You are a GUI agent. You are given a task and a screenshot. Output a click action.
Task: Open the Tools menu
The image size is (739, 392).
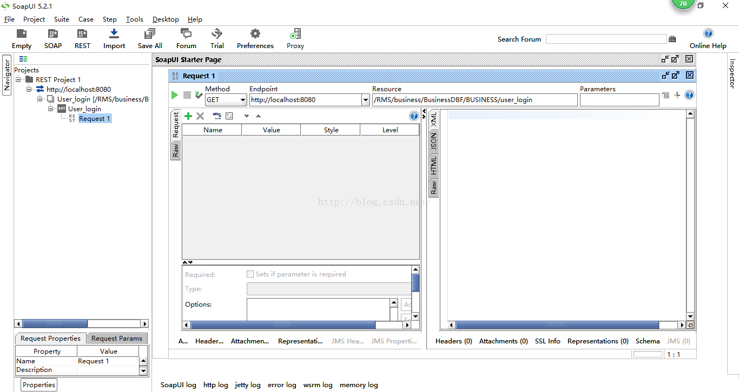pyautogui.click(x=135, y=19)
